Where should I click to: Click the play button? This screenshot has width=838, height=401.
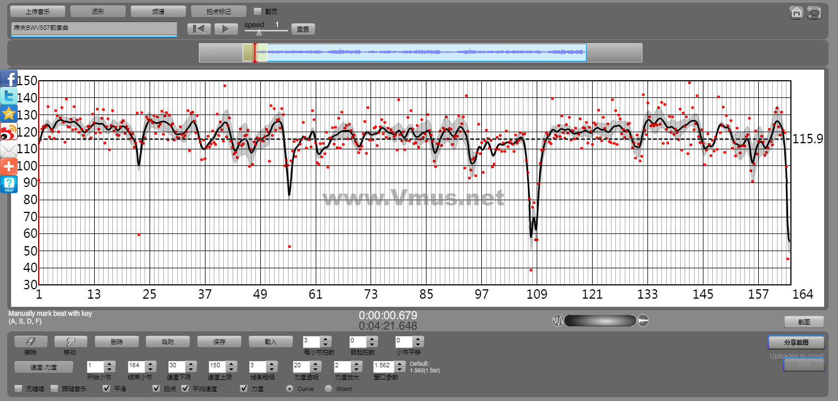coord(226,29)
